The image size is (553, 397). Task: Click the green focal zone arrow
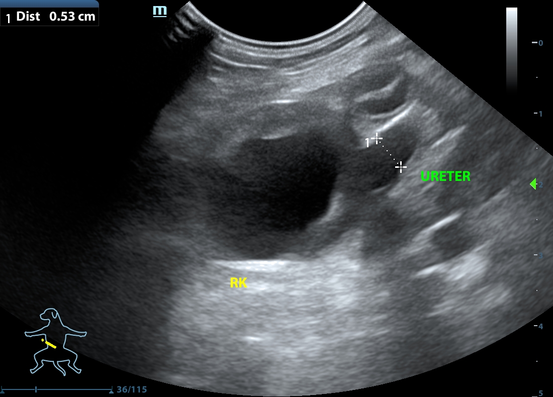533,184
